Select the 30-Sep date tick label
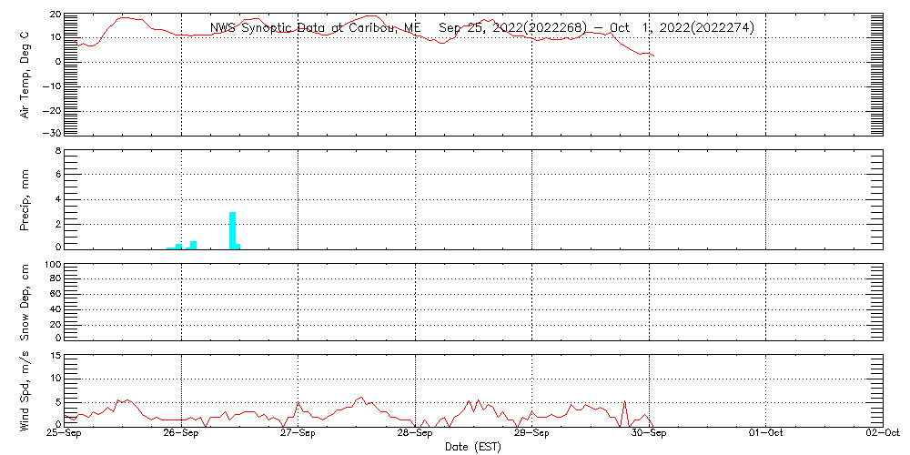Image resolution: width=910 pixels, height=455 pixels. click(649, 432)
